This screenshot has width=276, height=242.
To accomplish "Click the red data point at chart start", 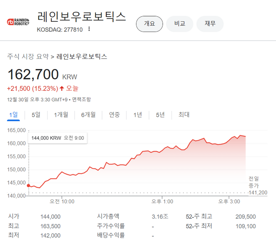I will [28, 186].
